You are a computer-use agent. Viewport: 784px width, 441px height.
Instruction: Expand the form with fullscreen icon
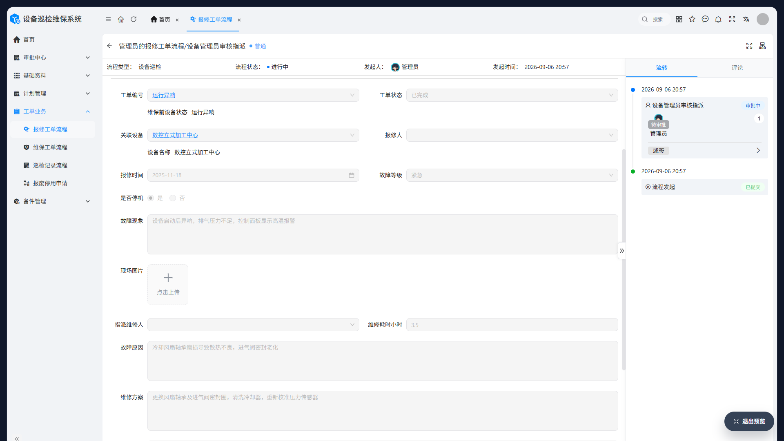tap(749, 46)
